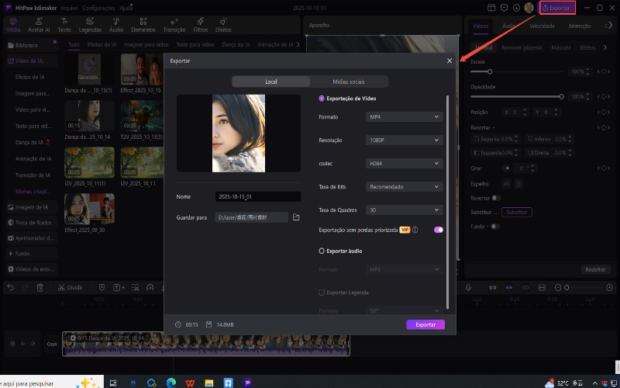Expand the Resolução 1080P dropdown
The height and width of the screenshot is (388, 620).
404,140
